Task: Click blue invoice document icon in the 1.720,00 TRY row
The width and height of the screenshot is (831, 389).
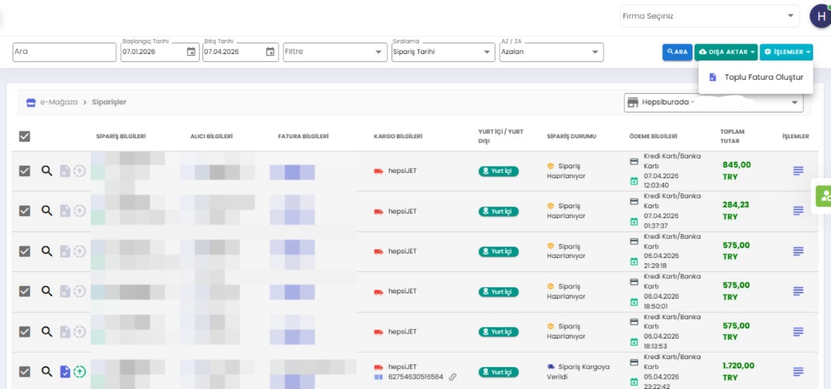Action: [65, 372]
